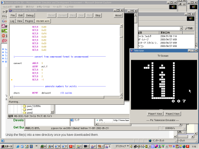This screenshot has width=199, height=149.
Task: Click the scroll-down arrow of the code editor
Action: [x=121, y=94]
